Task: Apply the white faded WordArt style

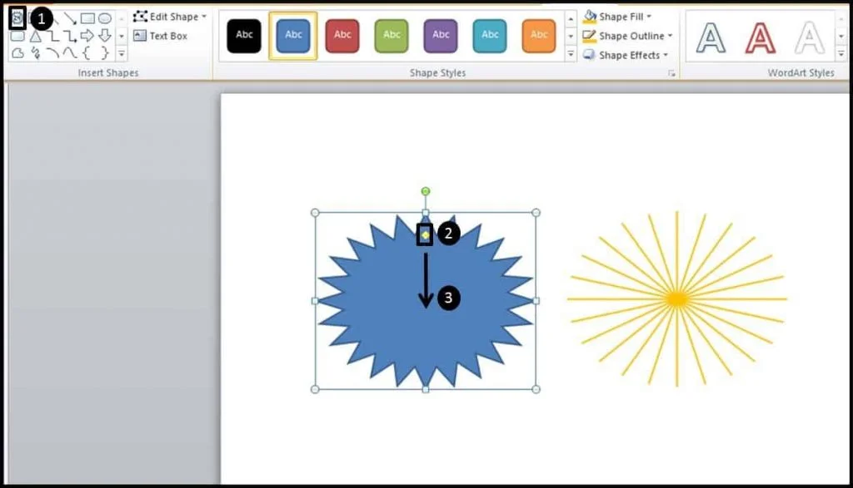Action: pyautogui.click(x=810, y=37)
